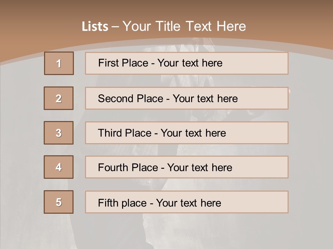
Task: Select "Your text here" in Third Place row
Action: [x=193, y=133]
